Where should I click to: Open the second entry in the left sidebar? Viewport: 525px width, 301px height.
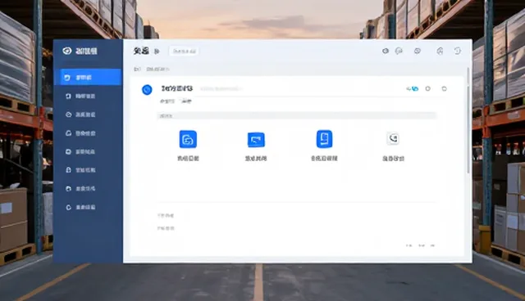80,96
